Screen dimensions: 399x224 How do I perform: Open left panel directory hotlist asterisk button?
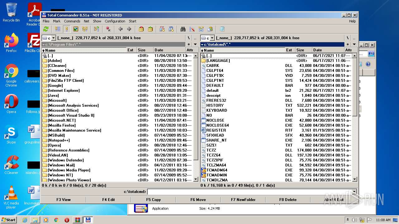pos(189,44)
